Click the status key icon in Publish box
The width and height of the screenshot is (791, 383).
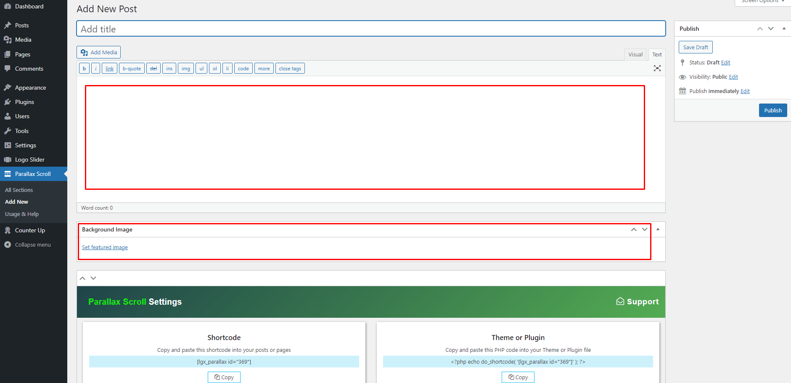pos(683,62)
